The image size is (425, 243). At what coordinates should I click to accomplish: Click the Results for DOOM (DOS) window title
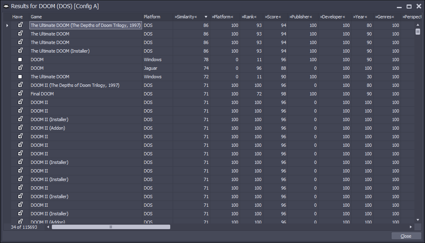[55, 6]
